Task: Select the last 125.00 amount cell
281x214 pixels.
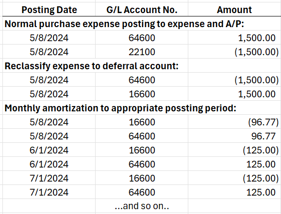Action: 234,192
